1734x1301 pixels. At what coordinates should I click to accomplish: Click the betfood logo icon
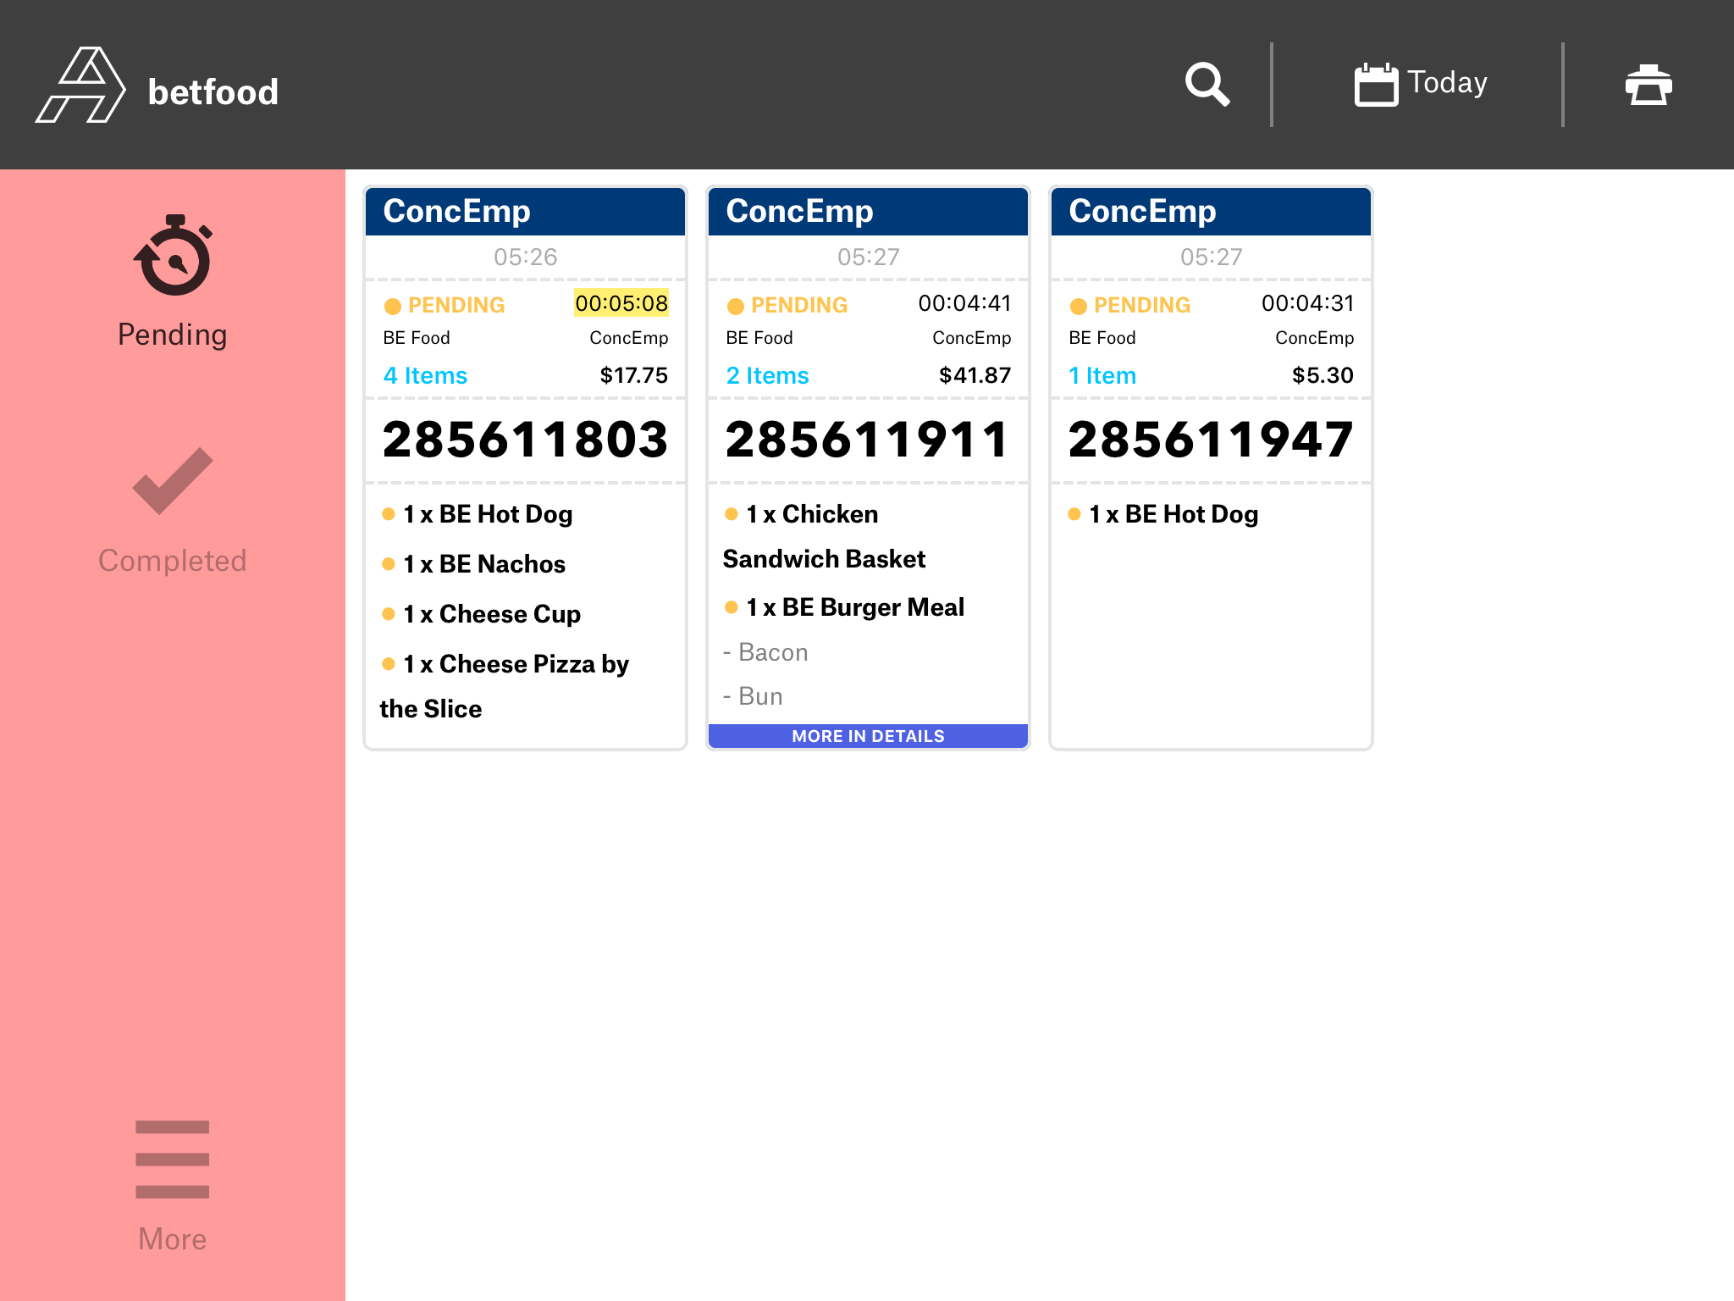tap(81, 86)
